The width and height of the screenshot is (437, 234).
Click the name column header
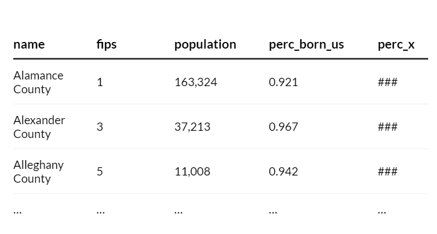pos(29,45)
